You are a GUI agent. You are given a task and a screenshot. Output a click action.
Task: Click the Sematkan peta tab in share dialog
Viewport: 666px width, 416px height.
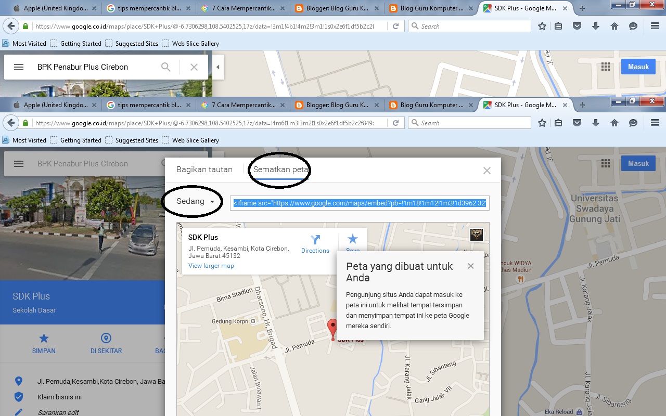[281, 170]
